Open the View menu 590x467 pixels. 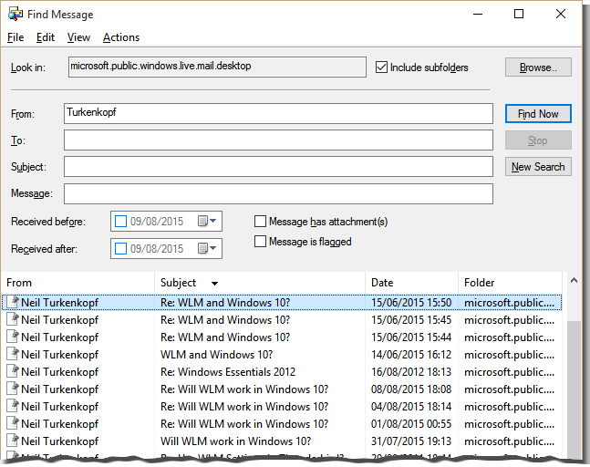click(x=78, y=37)
